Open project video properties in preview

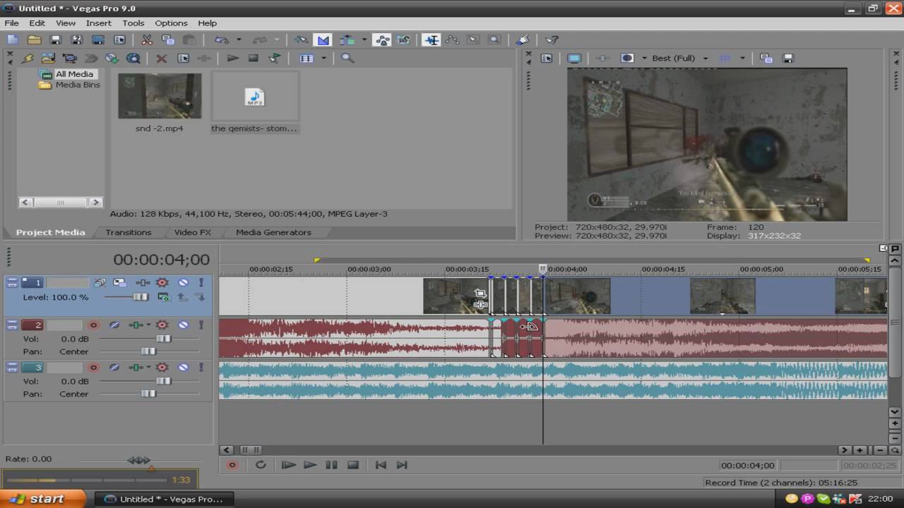(x=546, y=59)
